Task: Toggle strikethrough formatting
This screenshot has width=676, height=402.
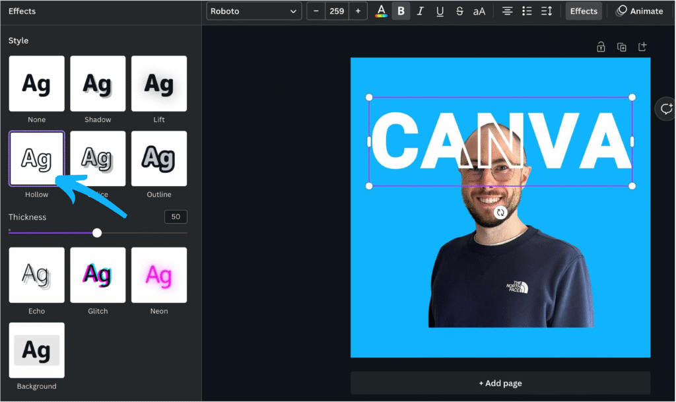Action: pyautogui.click(x=459, y=11)
